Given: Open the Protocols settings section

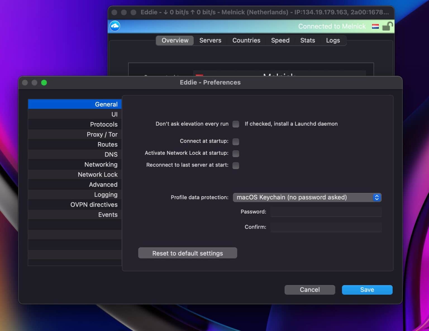Looking at the screenshot, I should [x=104, y=124].
